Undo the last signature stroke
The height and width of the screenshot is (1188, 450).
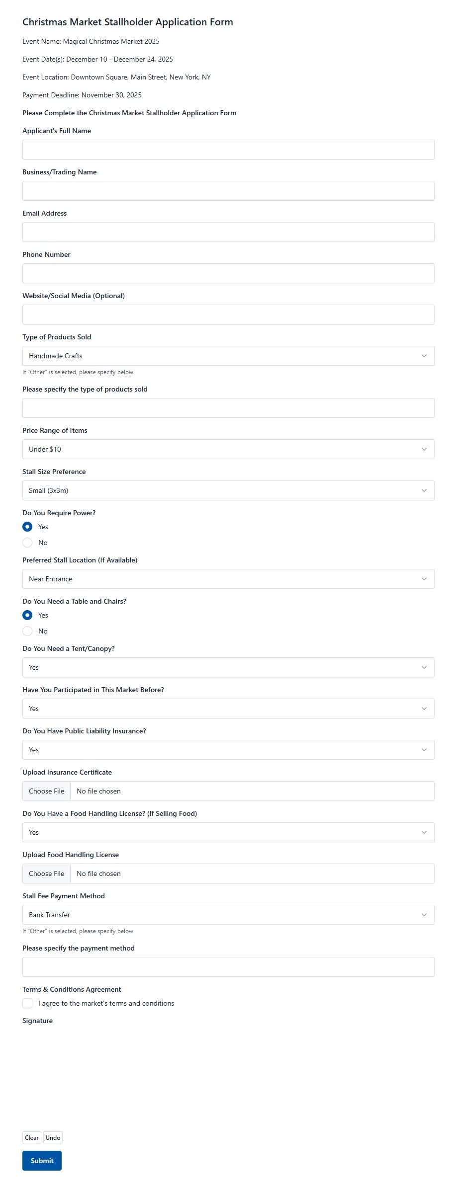(x=53, y=1138)
